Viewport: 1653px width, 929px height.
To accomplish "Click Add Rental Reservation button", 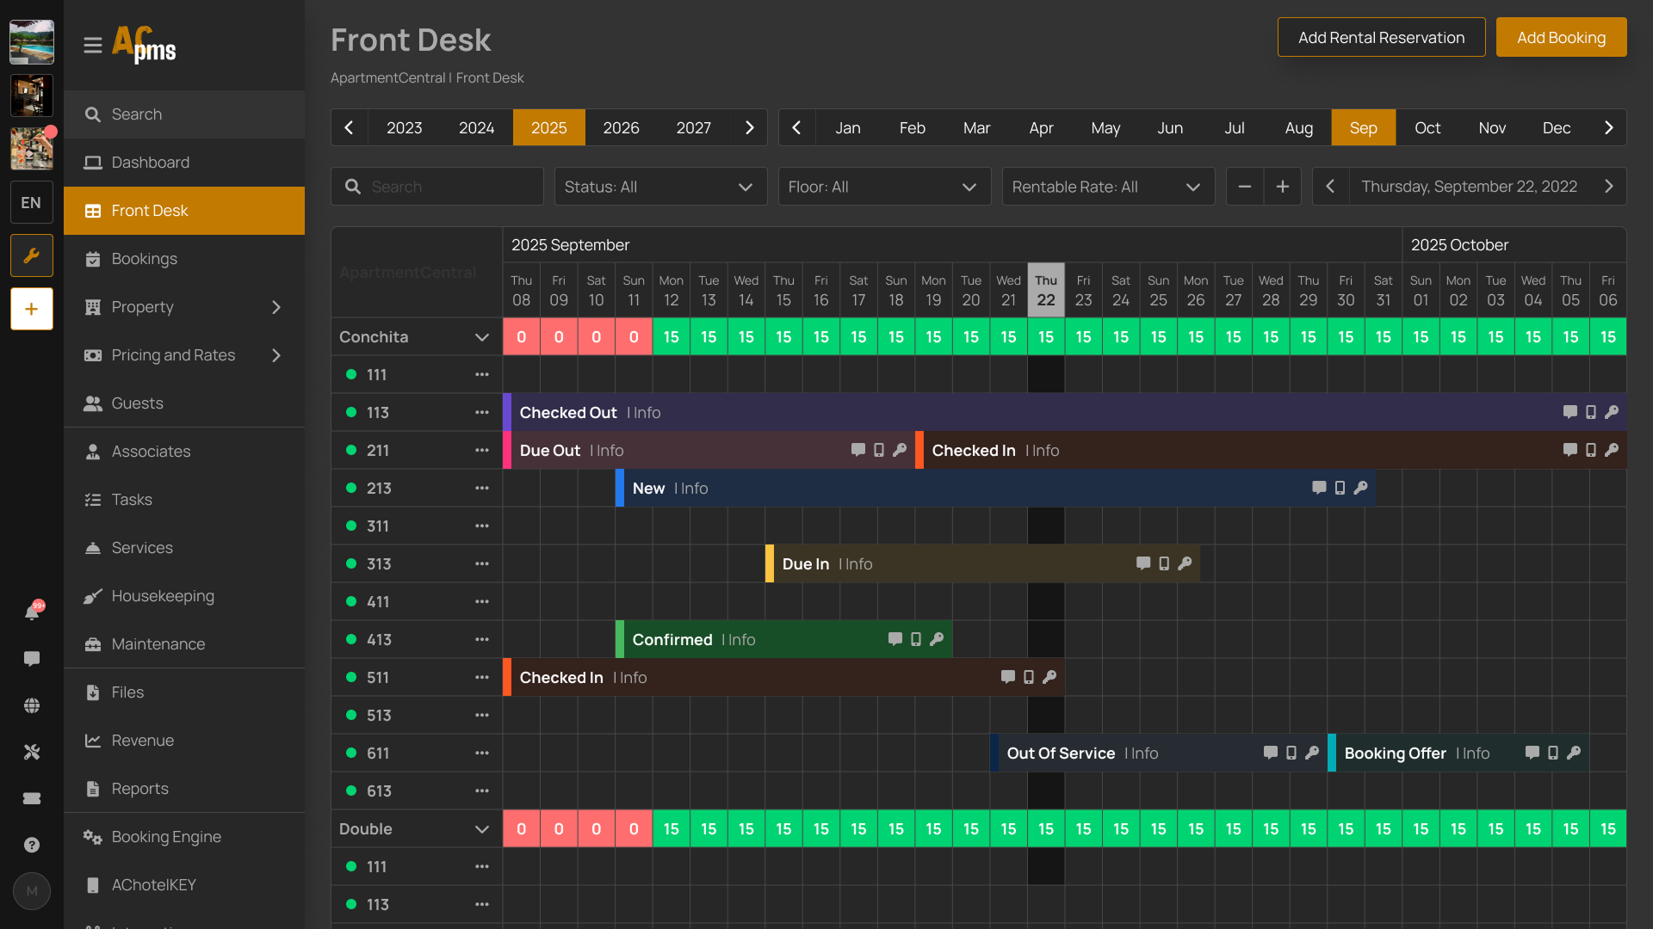I will click(1381, 37).
